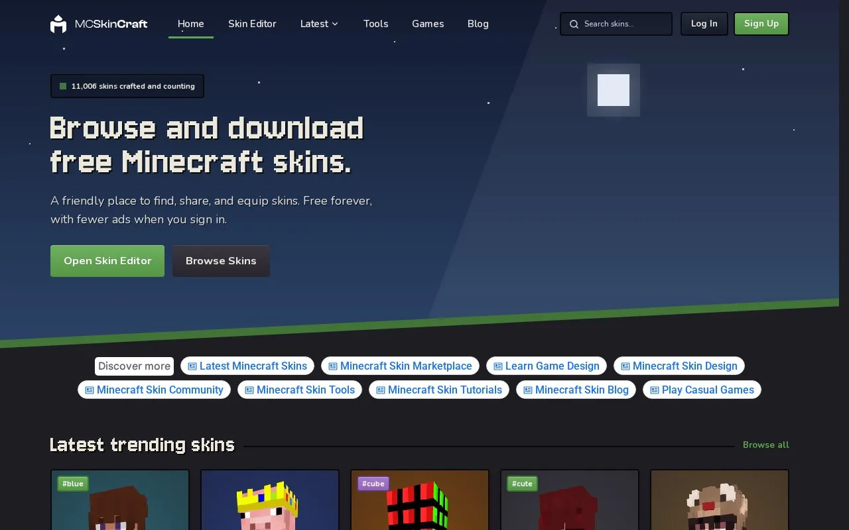
Task: Open Learn Game Design chip
Action: coord(546,366)
